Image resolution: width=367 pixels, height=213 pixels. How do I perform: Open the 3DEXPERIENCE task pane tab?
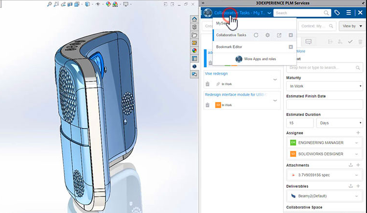pos(194,66)
